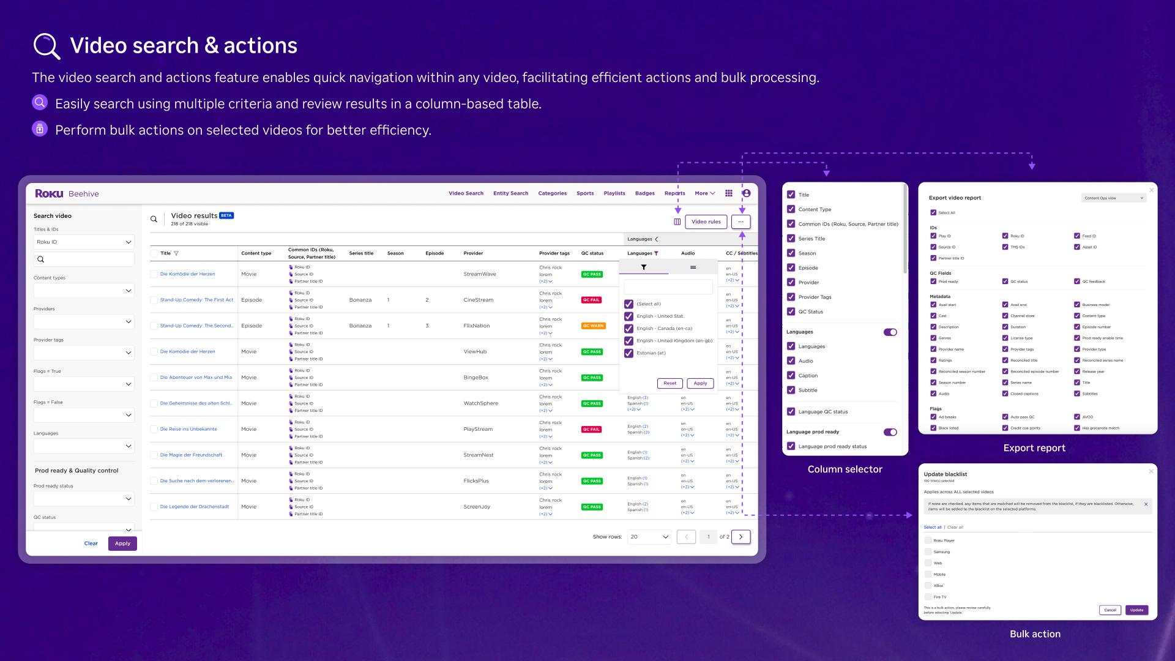This screenshot has height=661, width=1175.
Task: Click the user profile icon
Action: [747, 193]
